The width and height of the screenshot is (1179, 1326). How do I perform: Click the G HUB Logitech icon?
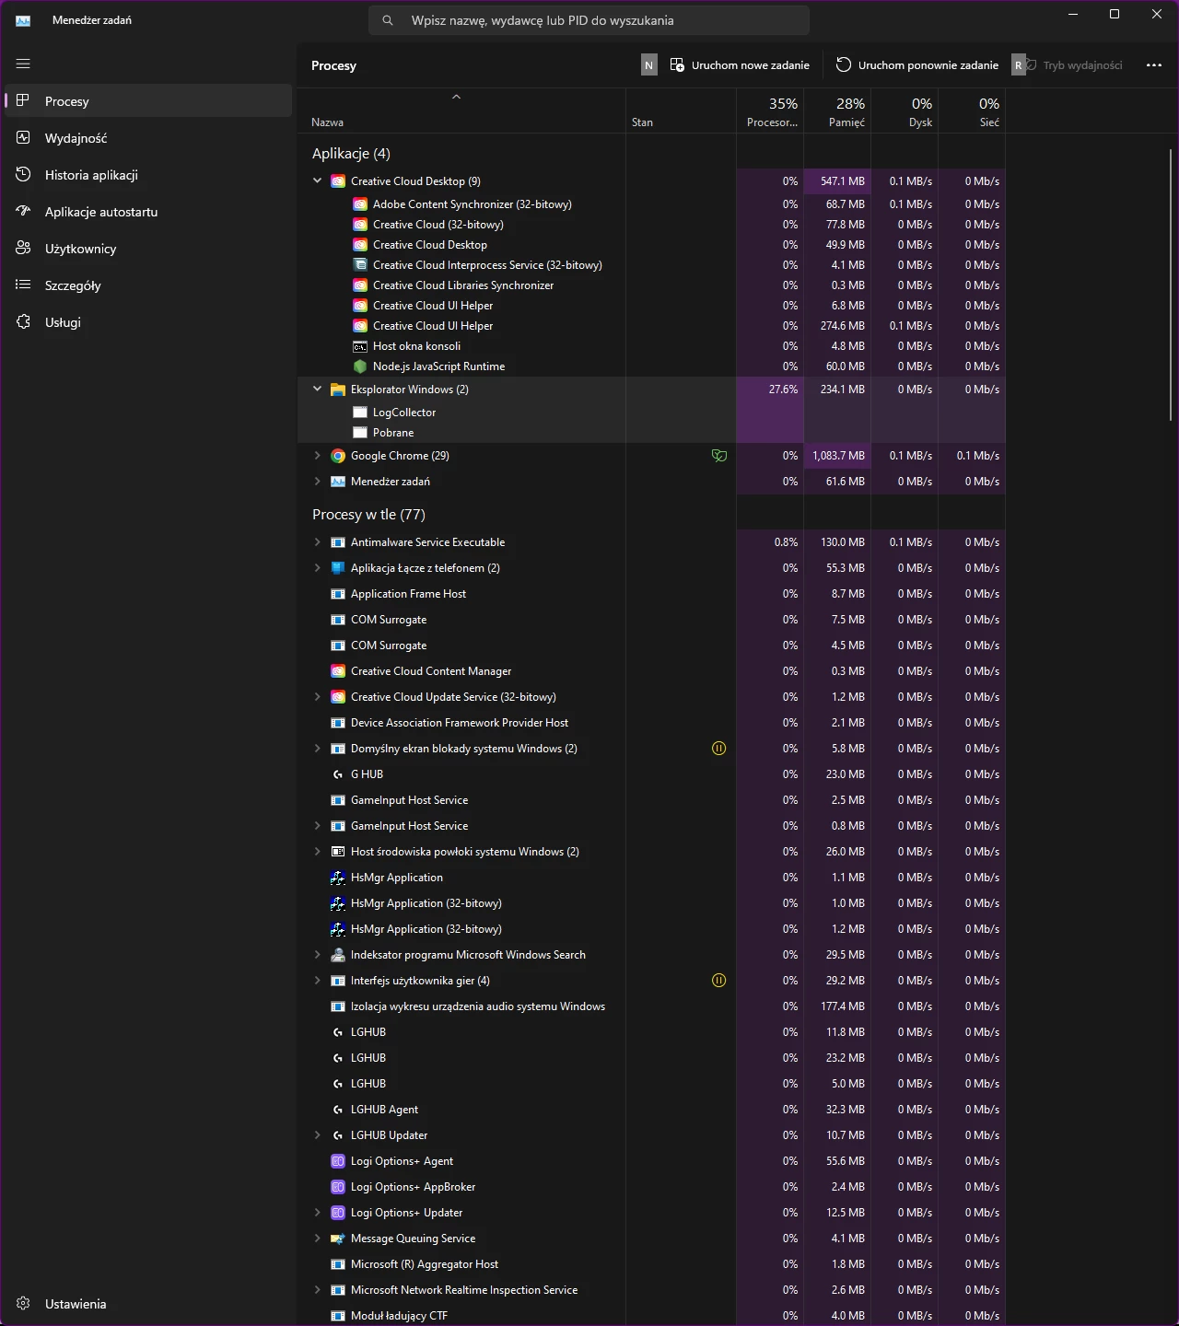(338, 774)
